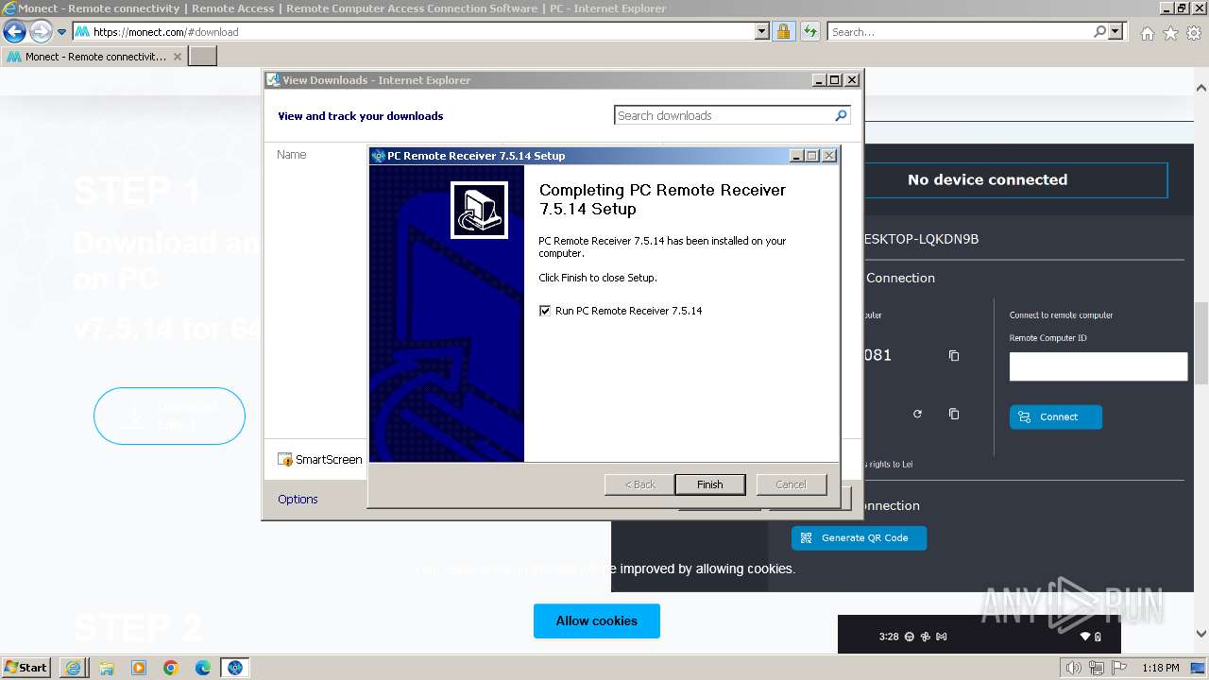The height and width of the screenshot is (680, 1209).
Task: Click the browser Search box
Action: [x=960, y=32]
